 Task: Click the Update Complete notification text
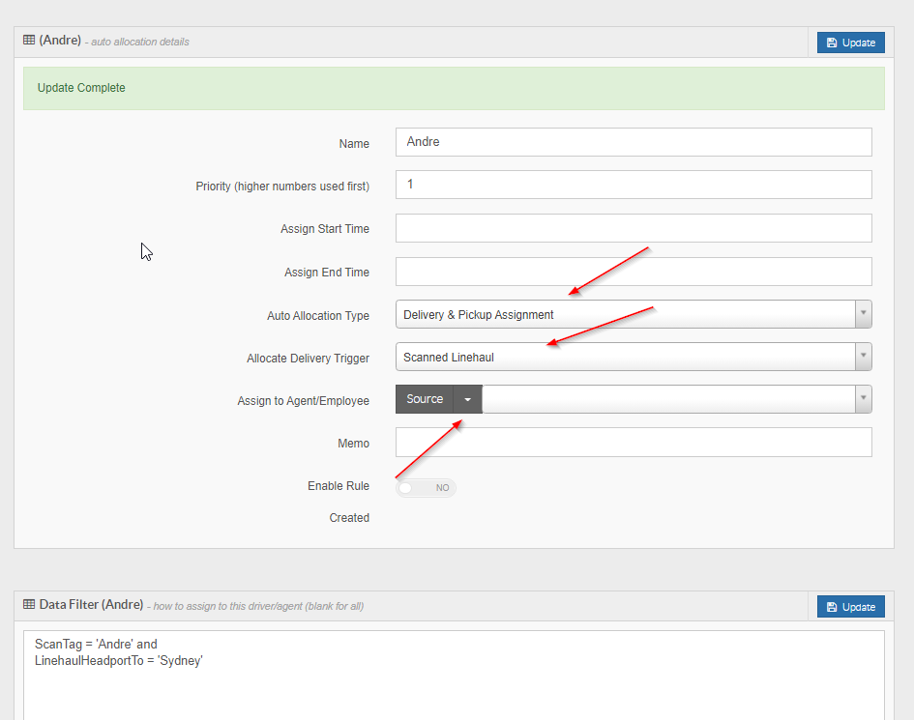pyautogui.click(x=81, y=88)
